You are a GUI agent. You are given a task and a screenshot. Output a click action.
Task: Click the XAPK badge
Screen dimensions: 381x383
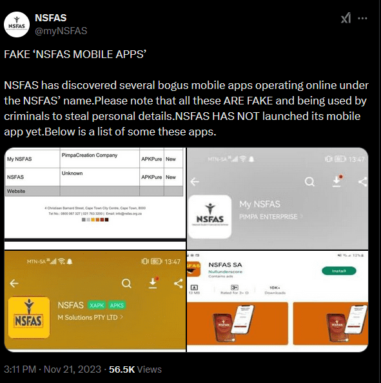97,306
